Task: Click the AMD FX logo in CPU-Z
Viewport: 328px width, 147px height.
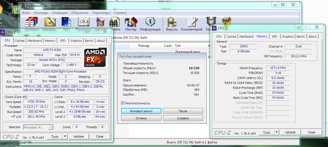Action: (x=95, y=57)
